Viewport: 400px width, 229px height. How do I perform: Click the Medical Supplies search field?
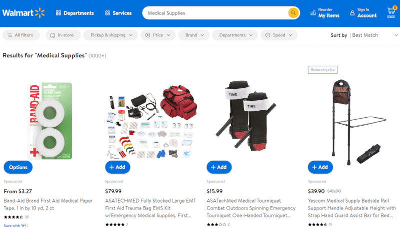215,13
